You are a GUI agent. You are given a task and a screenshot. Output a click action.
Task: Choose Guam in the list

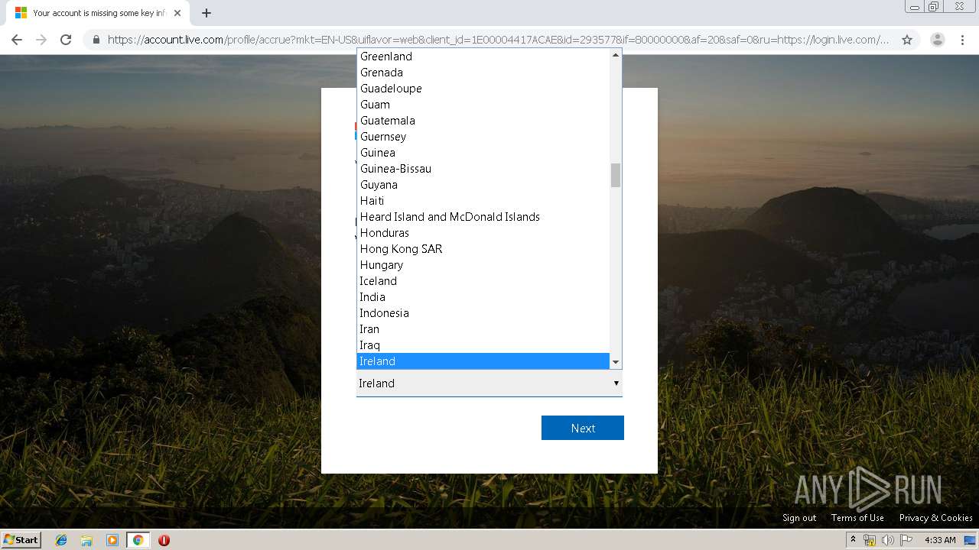pyautogui.click(x=483, y=105)
